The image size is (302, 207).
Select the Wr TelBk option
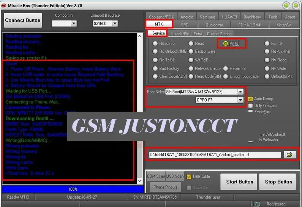tap(191, 60)
